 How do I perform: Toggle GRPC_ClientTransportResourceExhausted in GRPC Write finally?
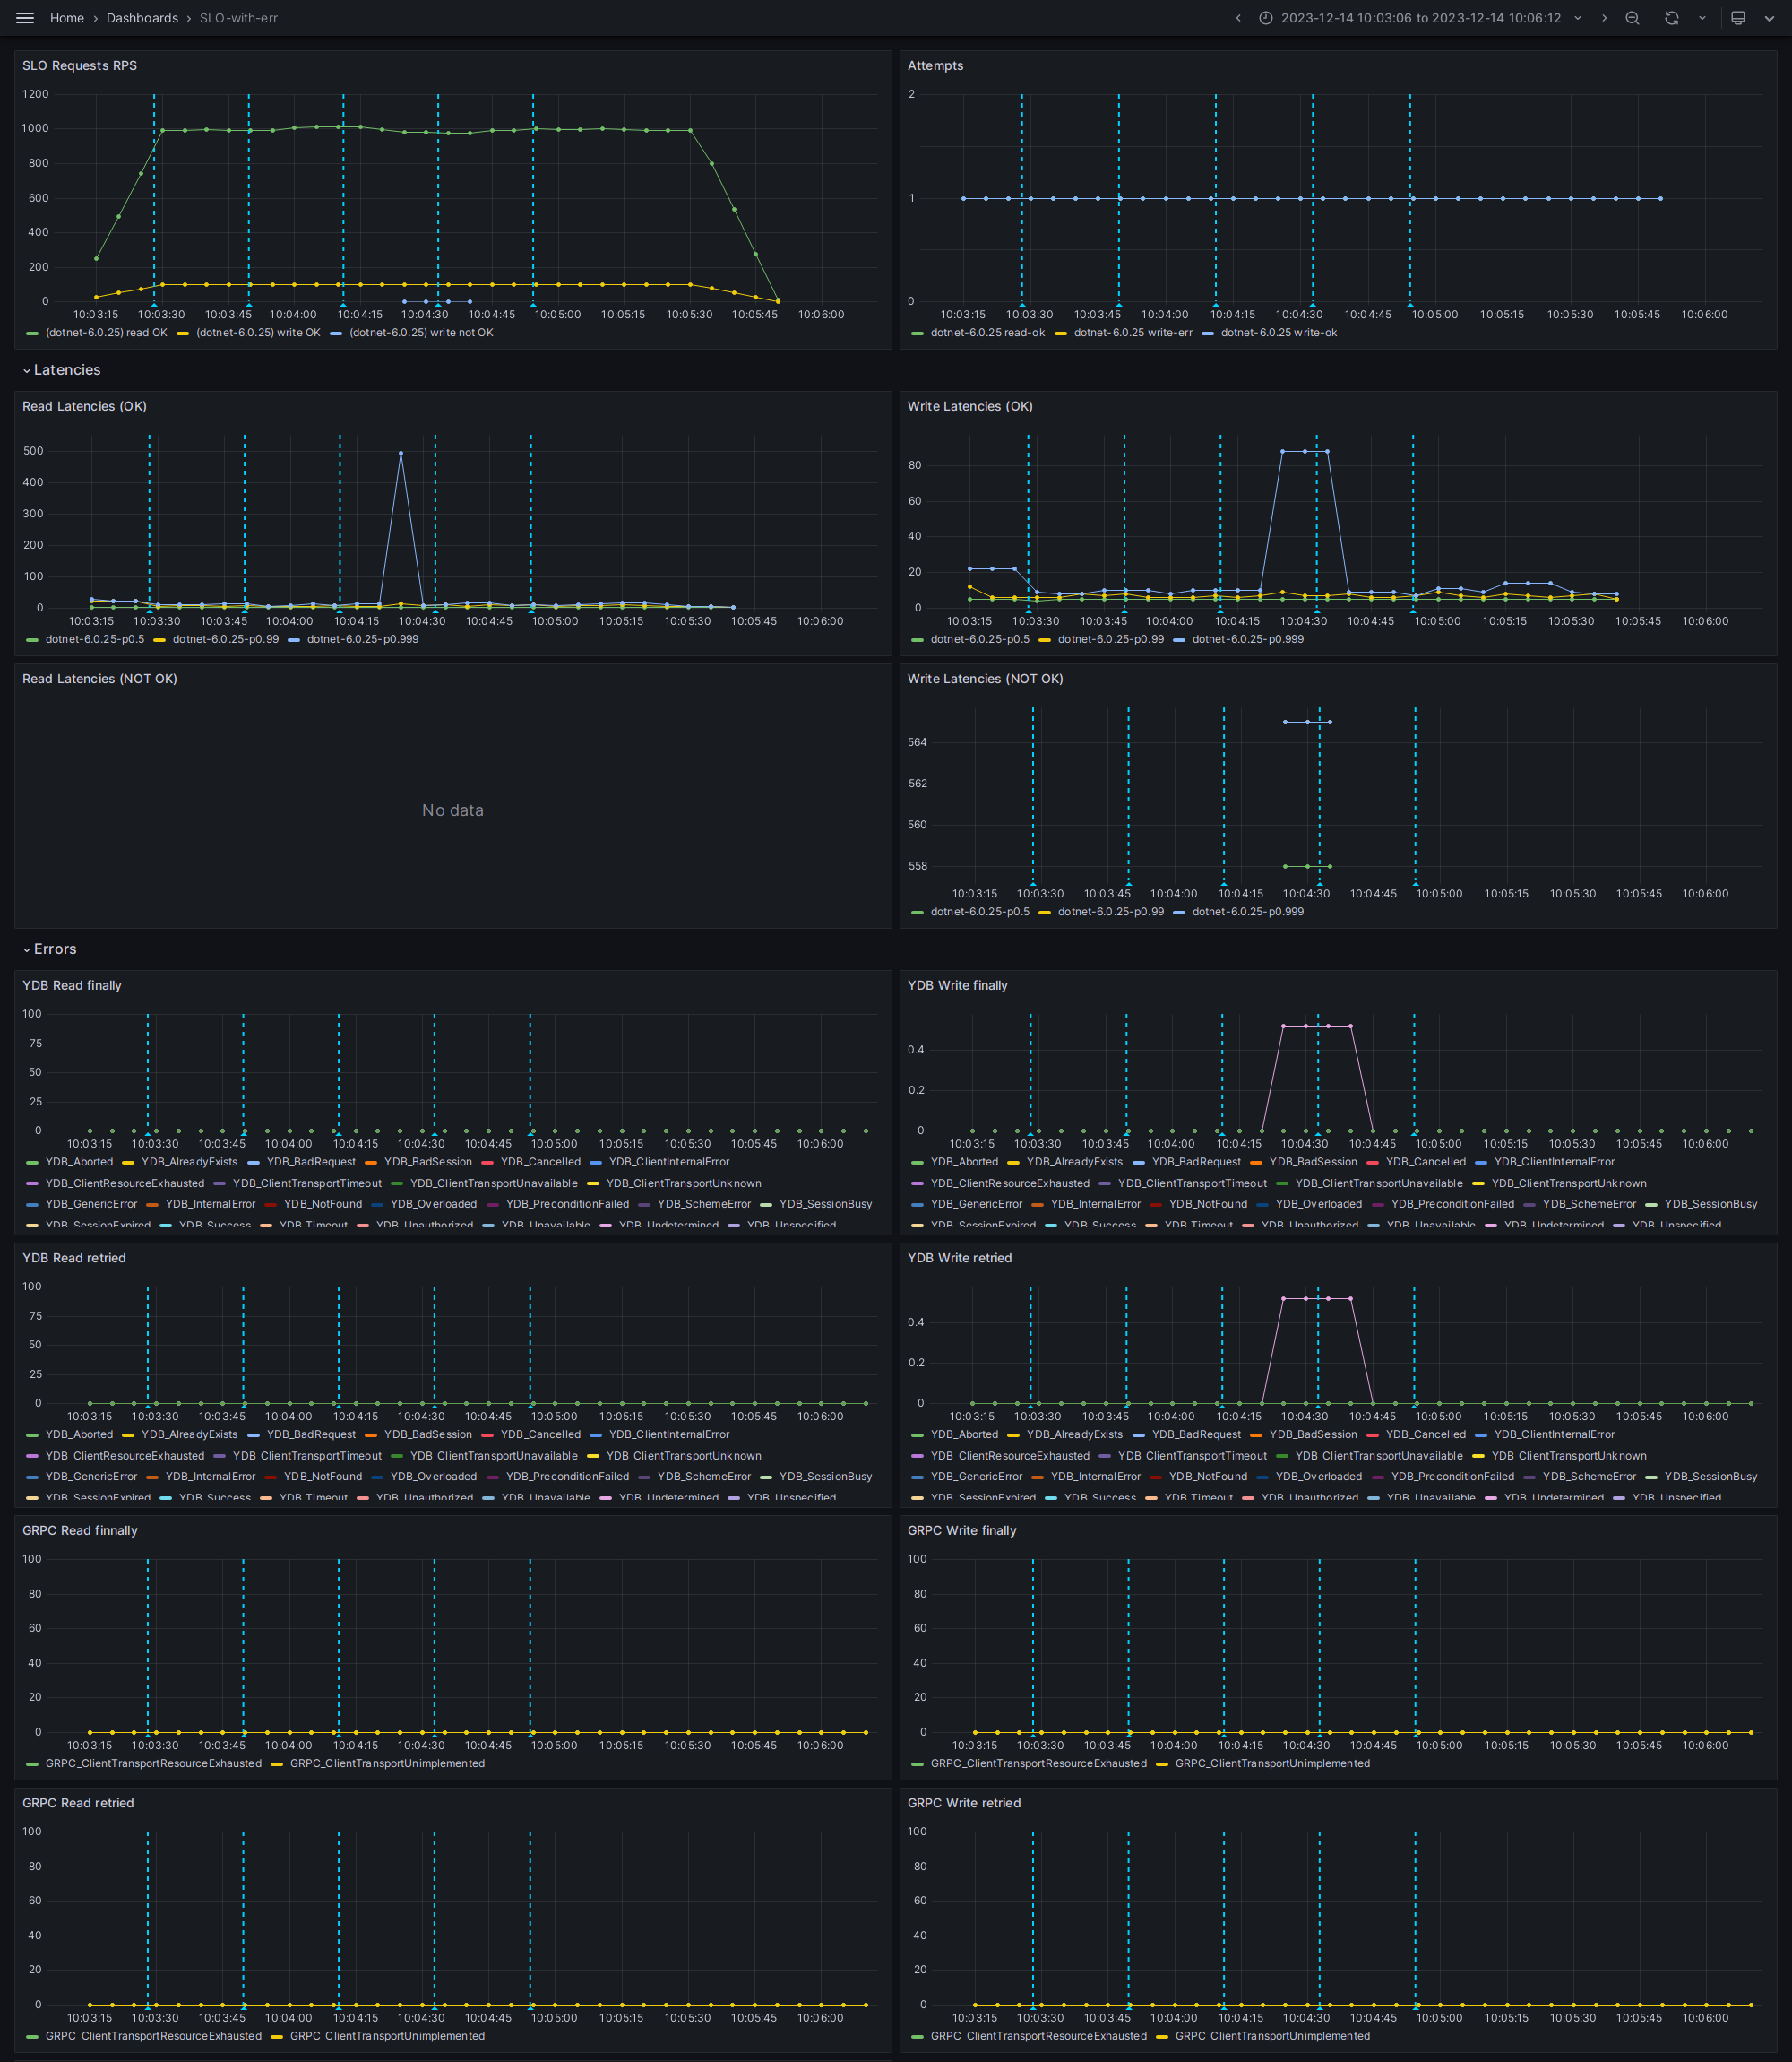(x=1038, y=1763)
